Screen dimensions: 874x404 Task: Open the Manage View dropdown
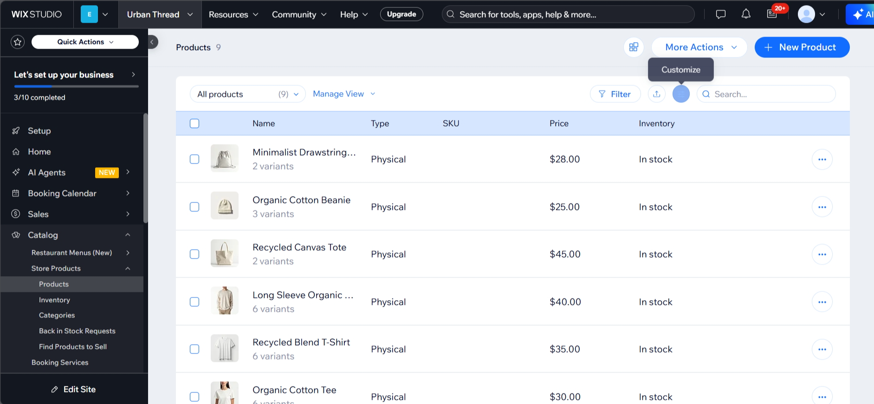point(344,94)
